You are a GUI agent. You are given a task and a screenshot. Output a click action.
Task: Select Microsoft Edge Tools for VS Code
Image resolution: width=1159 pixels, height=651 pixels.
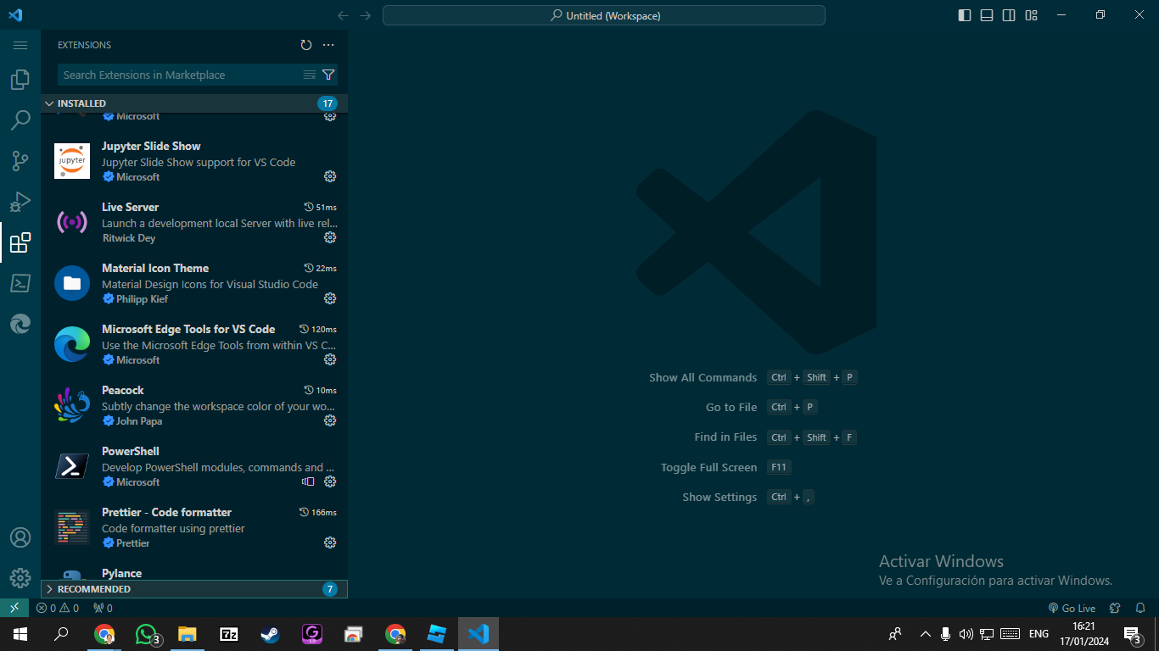tap(194, 344)
